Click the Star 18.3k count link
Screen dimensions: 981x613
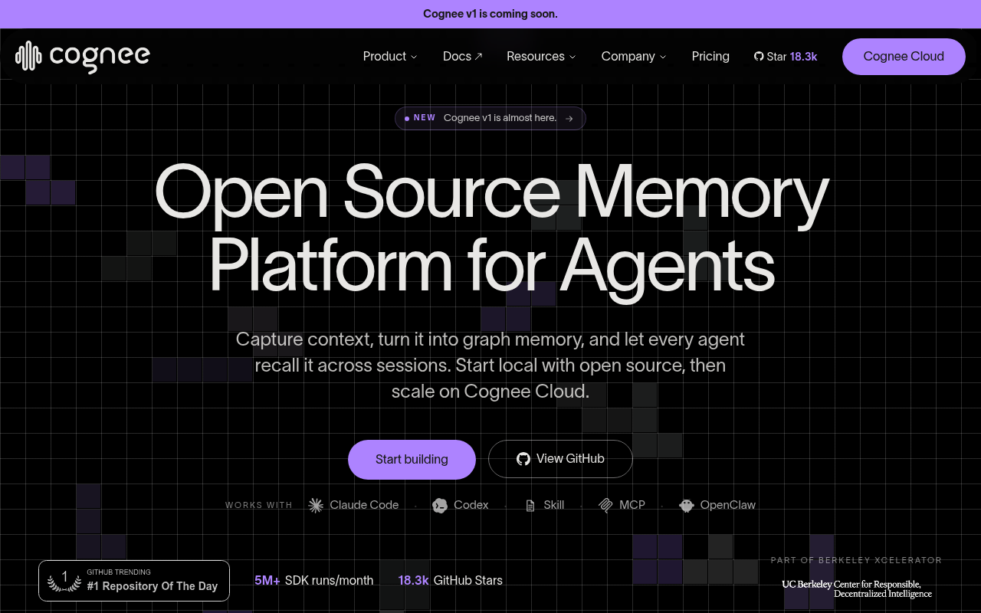point(786,57)
